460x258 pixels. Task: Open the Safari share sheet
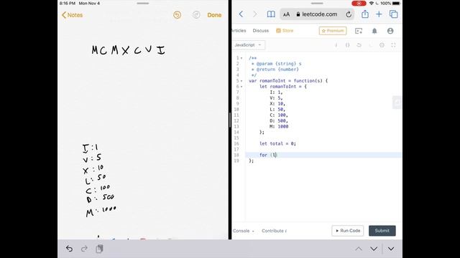(365, 14)
